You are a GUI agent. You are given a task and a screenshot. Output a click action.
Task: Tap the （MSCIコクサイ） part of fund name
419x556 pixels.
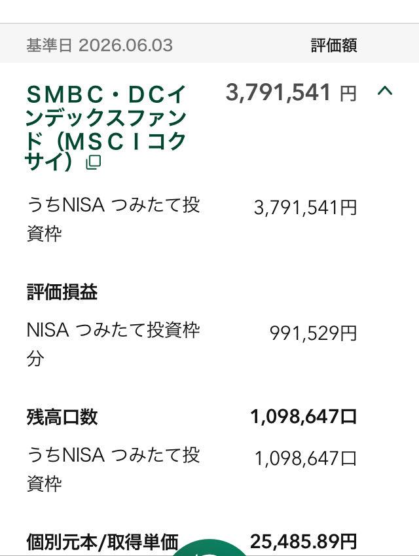[105, 151]
